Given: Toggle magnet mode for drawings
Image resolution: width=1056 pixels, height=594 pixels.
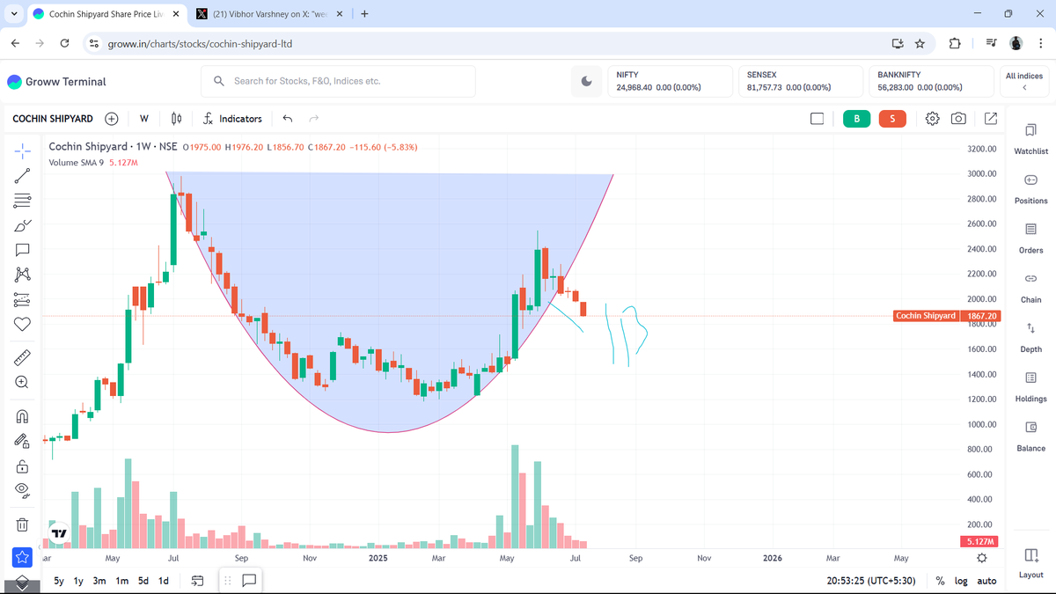Looking at the screenshot, I should 23,415.
